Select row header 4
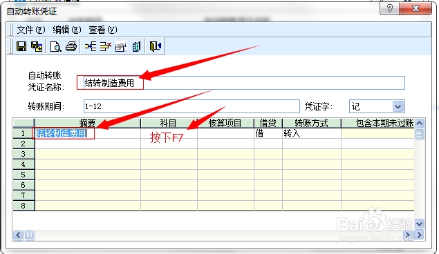This screenshot has width=439, height=254. click(x=24, y=164)
